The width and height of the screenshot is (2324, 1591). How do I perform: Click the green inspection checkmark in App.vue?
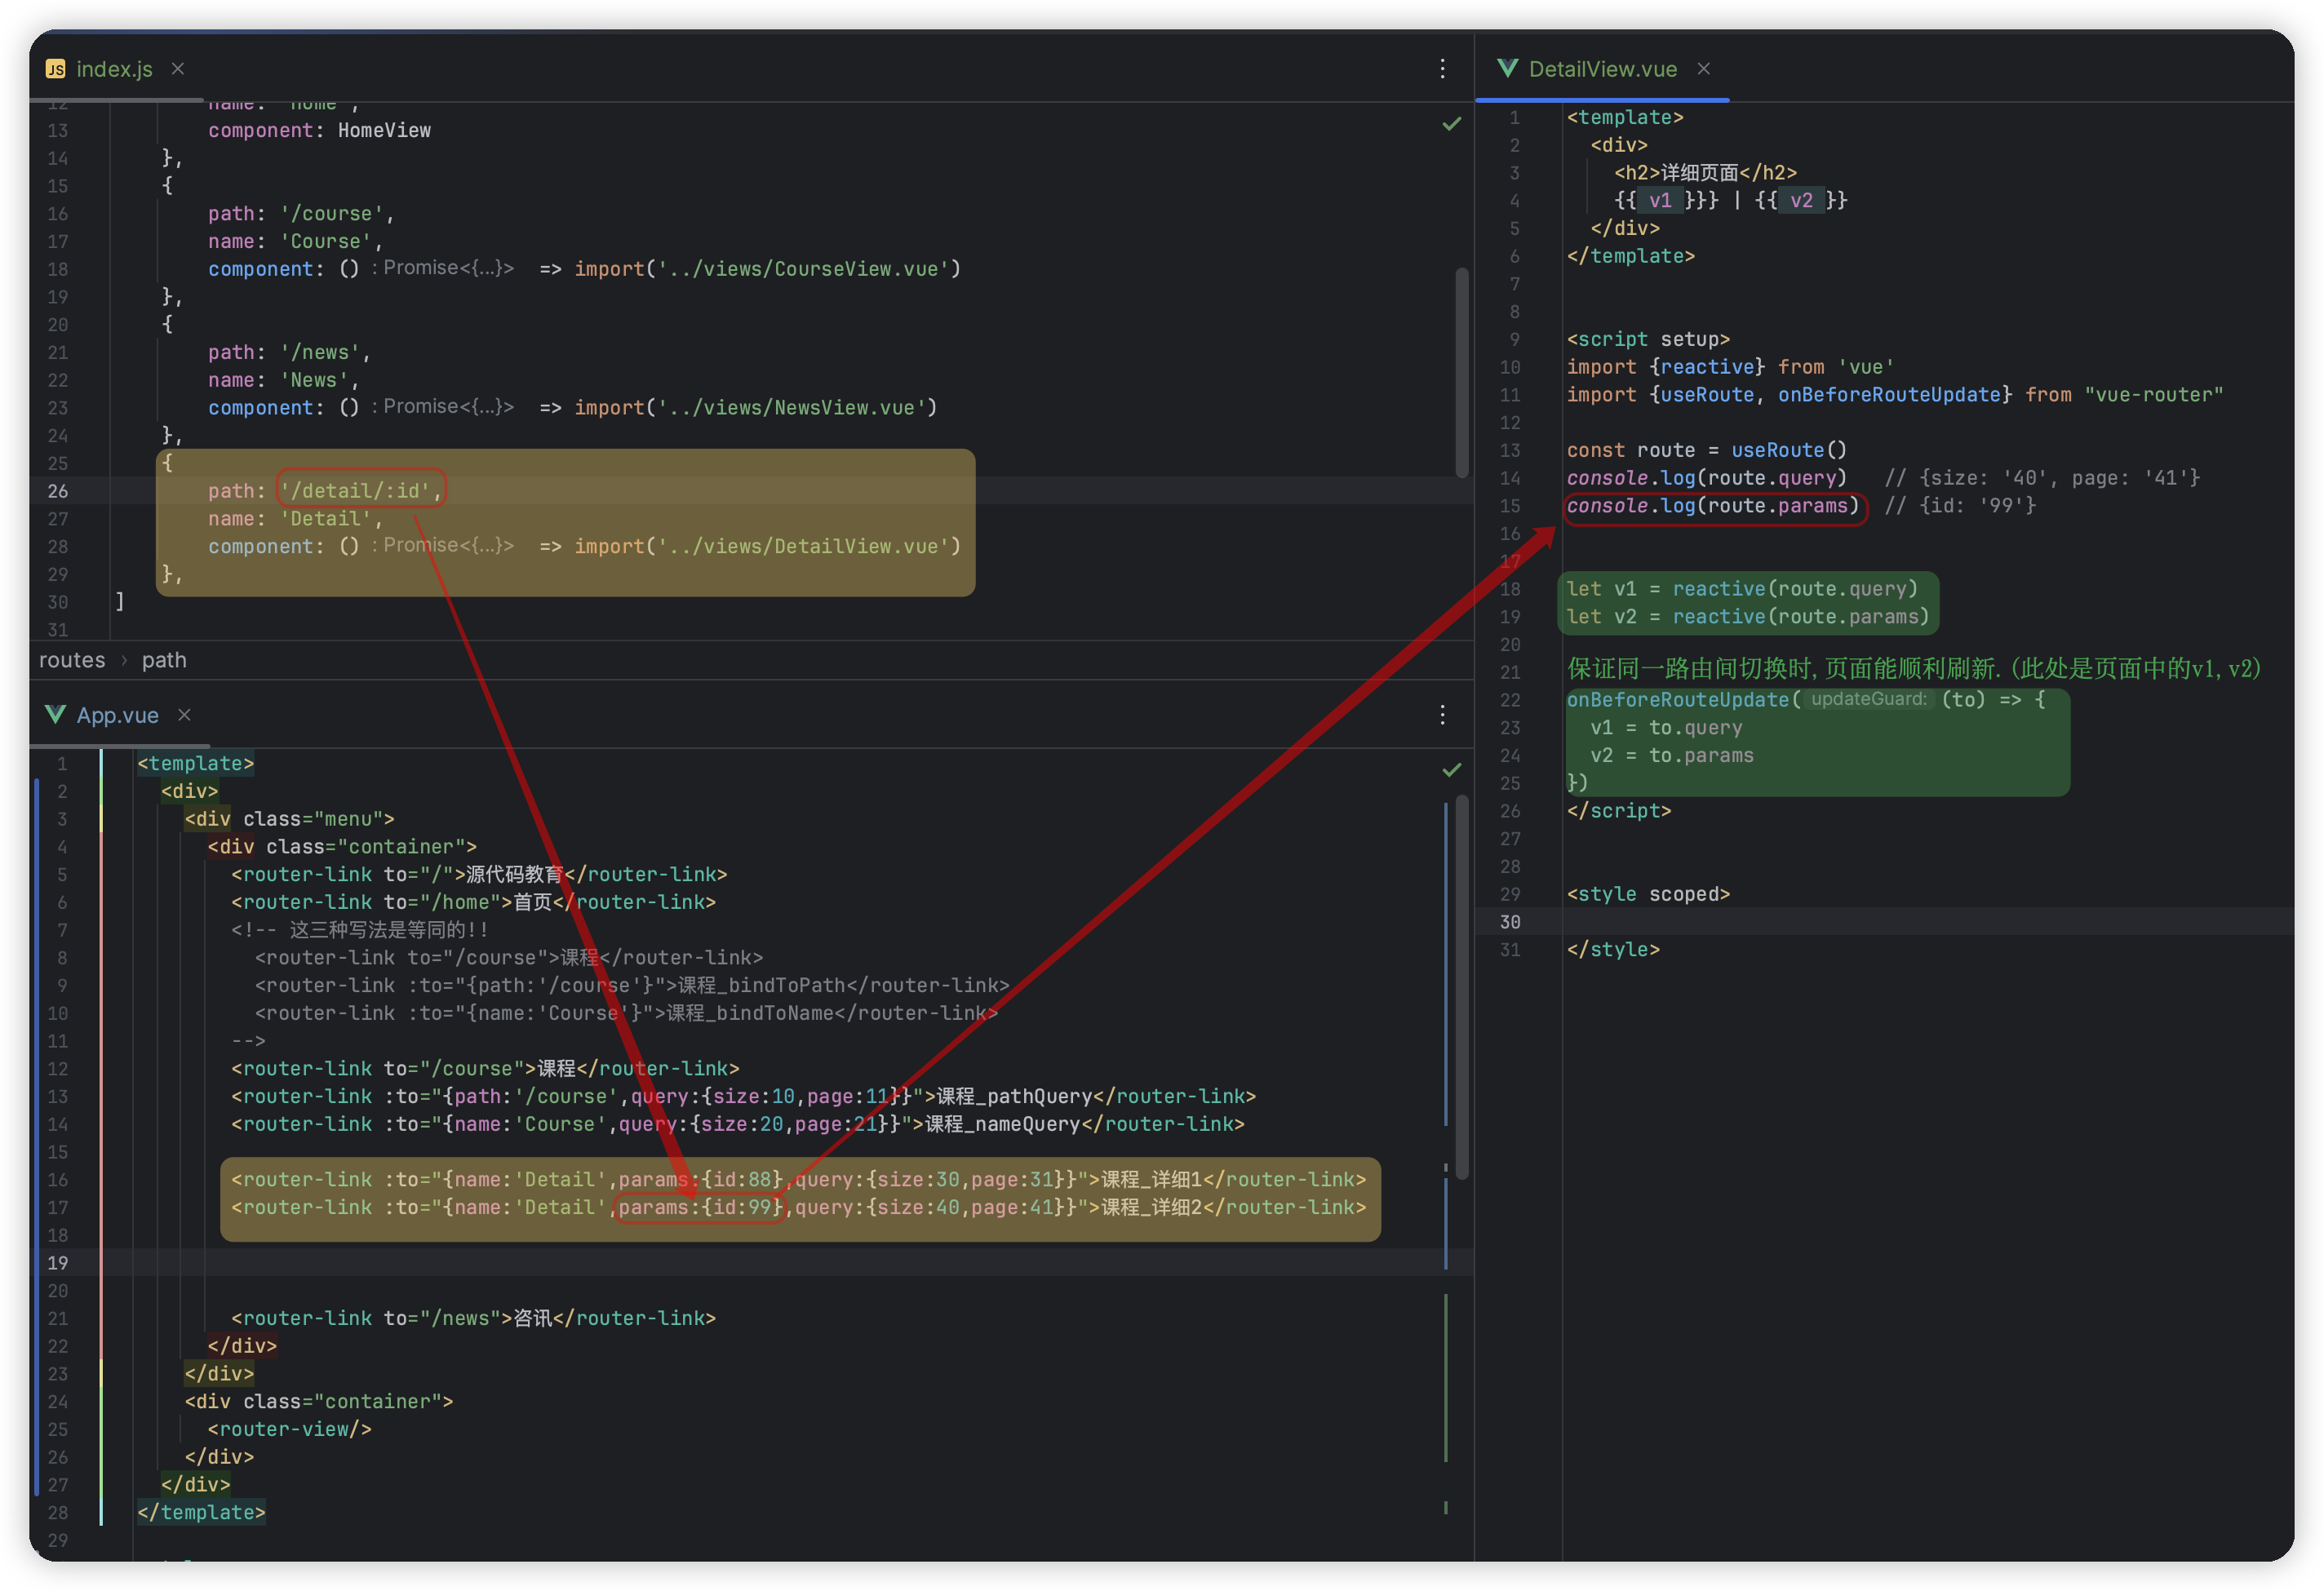(x=1451, y=769)
